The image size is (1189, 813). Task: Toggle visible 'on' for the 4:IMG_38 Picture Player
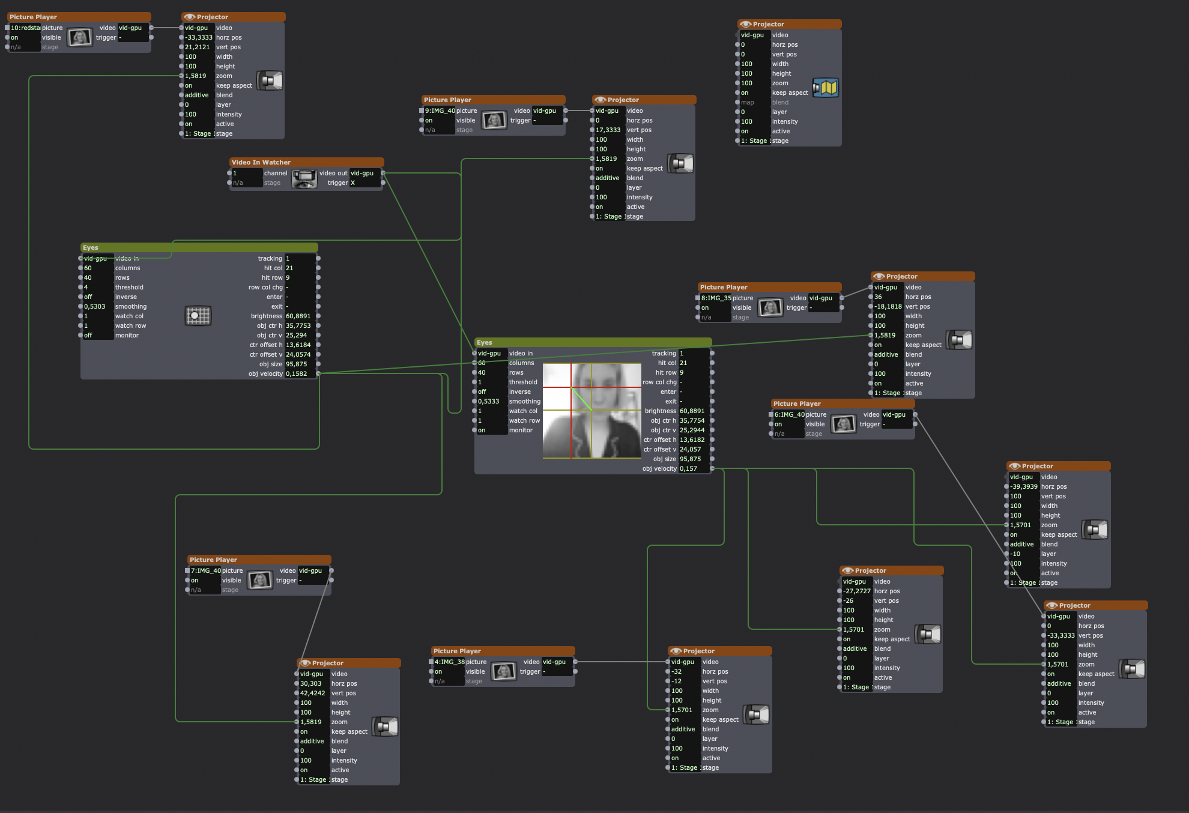pos(449,671)
